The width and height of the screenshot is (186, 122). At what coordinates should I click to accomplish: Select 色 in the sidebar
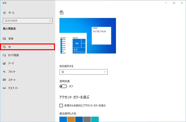(x=28, y=47)
